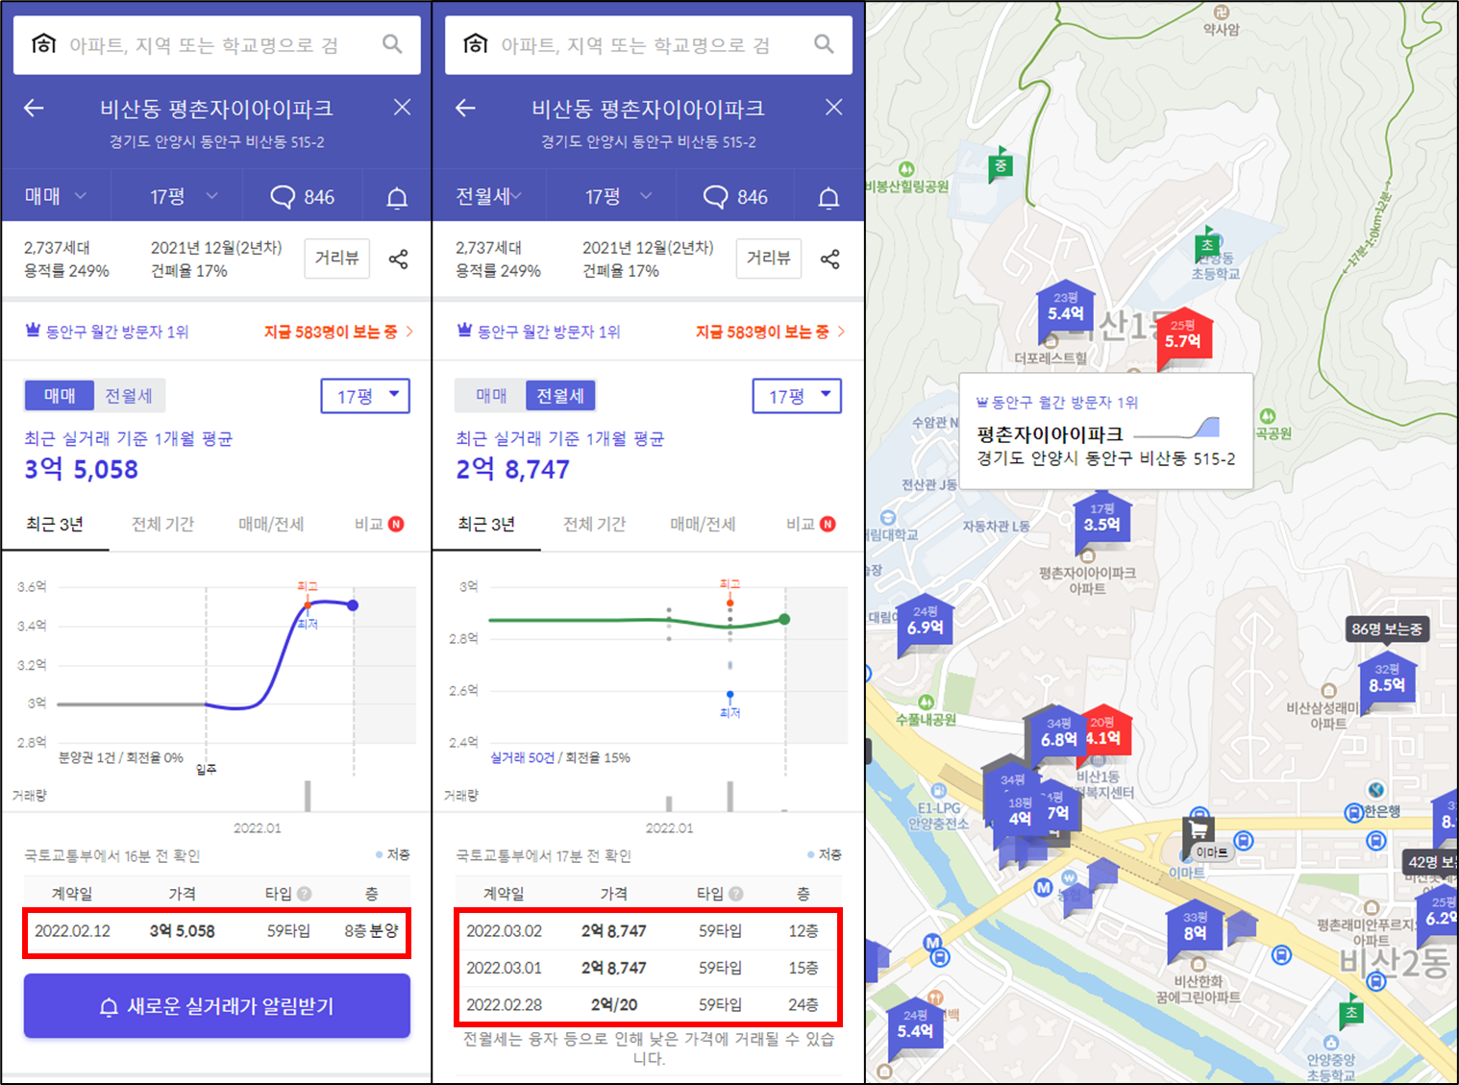Close the middle 평촌자이아이파크 panel with the X
The width and height of the screenshot is (1459, 1085).
(833, 108)
